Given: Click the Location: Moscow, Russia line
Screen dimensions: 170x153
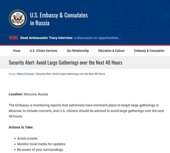Looking at the screenshot, I should point(28,94).
